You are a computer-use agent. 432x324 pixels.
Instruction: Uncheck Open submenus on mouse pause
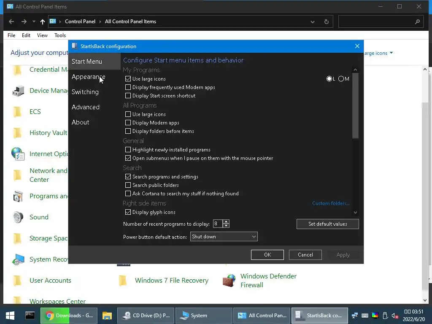pyautogui.click(x=128, y=158)
